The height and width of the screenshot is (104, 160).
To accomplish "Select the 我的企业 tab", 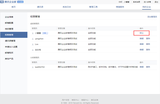I will (147, 7).
